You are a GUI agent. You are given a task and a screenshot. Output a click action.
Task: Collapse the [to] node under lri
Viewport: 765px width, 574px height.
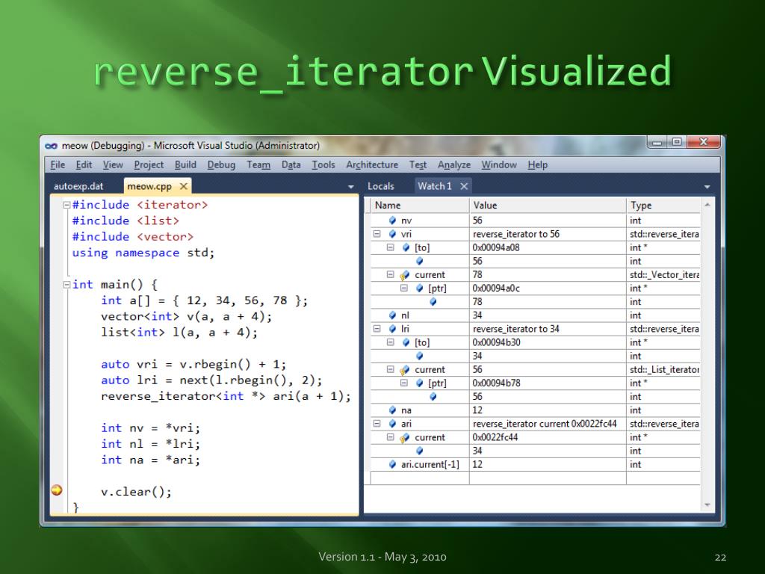pyautogui.click(x=390, y=342)
